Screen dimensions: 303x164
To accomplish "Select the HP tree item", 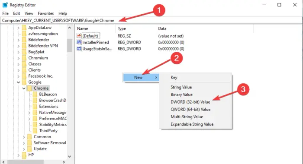I will point(31,155).
